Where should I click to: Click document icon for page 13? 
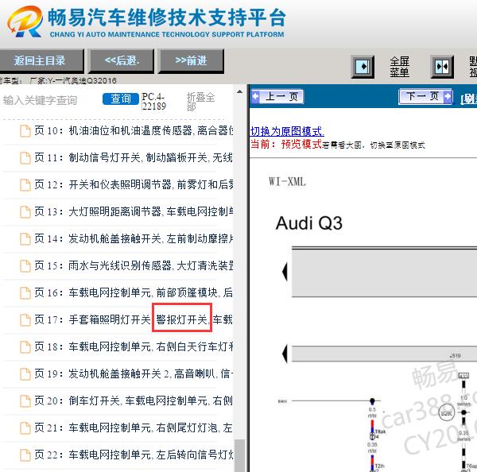coord(25,212)
